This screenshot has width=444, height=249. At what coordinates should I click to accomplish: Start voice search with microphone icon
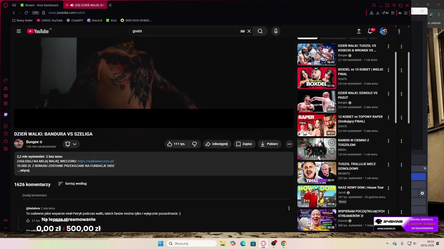(276, 31)
